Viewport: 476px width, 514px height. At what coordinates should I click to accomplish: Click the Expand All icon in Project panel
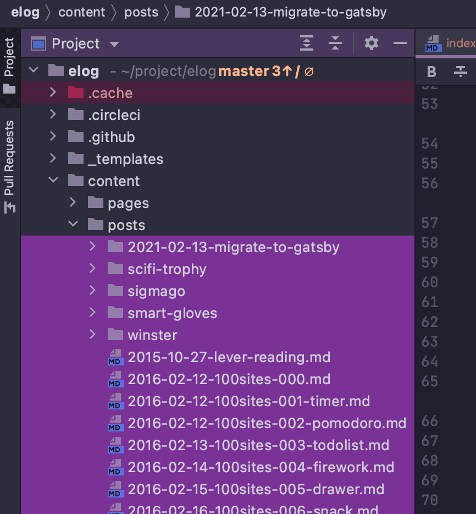(307, 43)
